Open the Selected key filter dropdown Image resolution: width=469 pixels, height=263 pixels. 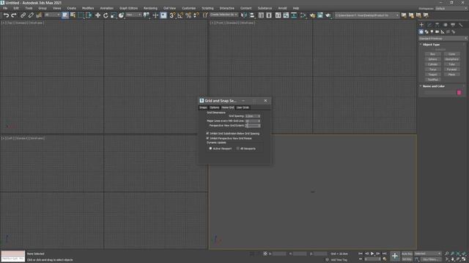(x=428, y=254)
